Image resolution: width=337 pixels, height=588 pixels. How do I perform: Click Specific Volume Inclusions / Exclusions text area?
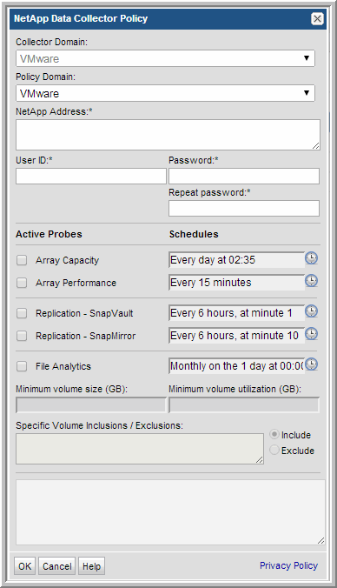point(140,449)
